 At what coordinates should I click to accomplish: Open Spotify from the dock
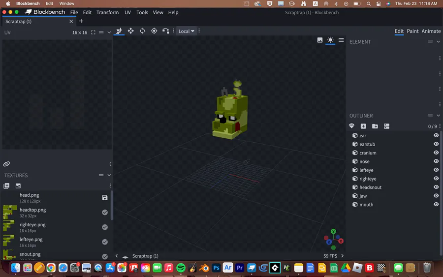[181, 268]
